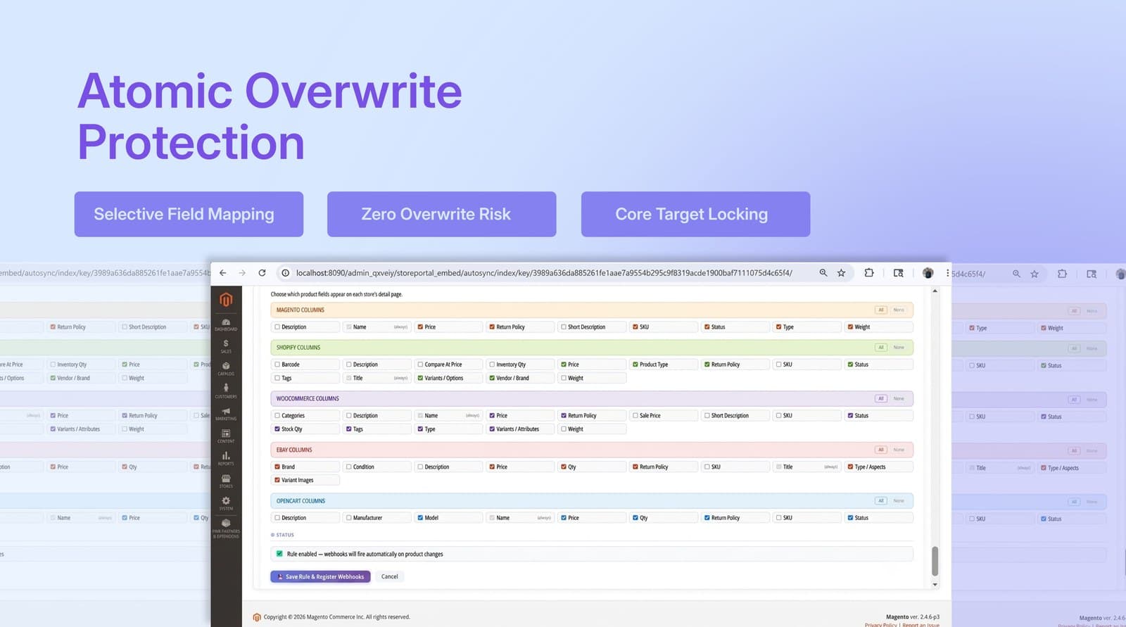
Task: Open Dashboard in the Magento sidebar
Action: point(226,324)
